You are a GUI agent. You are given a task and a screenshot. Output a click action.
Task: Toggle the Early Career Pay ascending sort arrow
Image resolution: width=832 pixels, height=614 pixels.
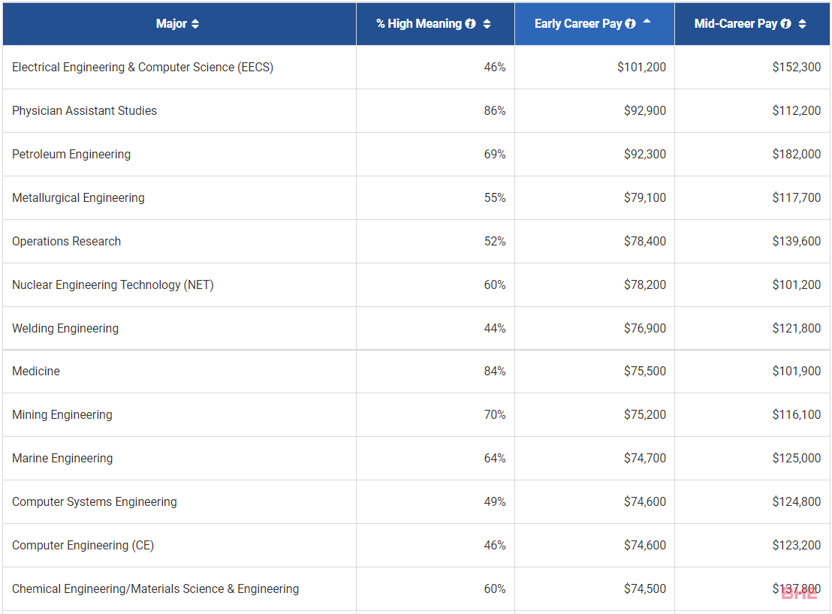[647, 21]
